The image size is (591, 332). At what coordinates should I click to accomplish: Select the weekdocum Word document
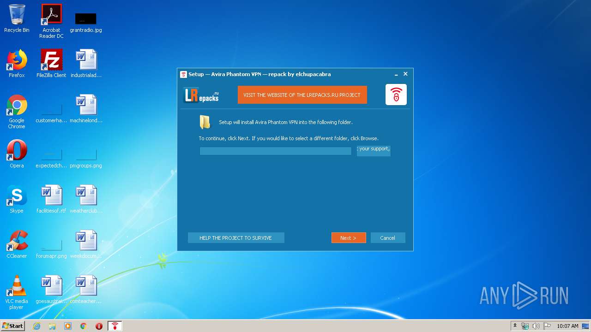(x=86, y=244)
